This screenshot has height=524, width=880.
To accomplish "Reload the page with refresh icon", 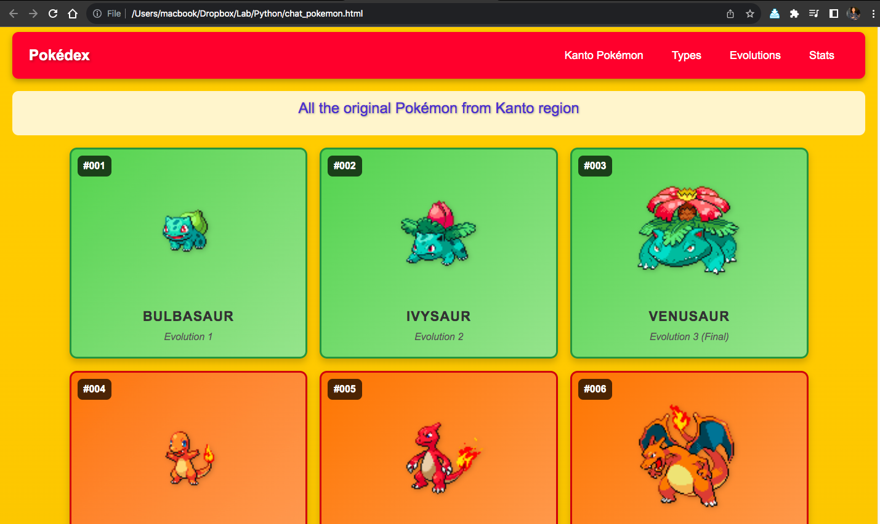I will [53, 14].
